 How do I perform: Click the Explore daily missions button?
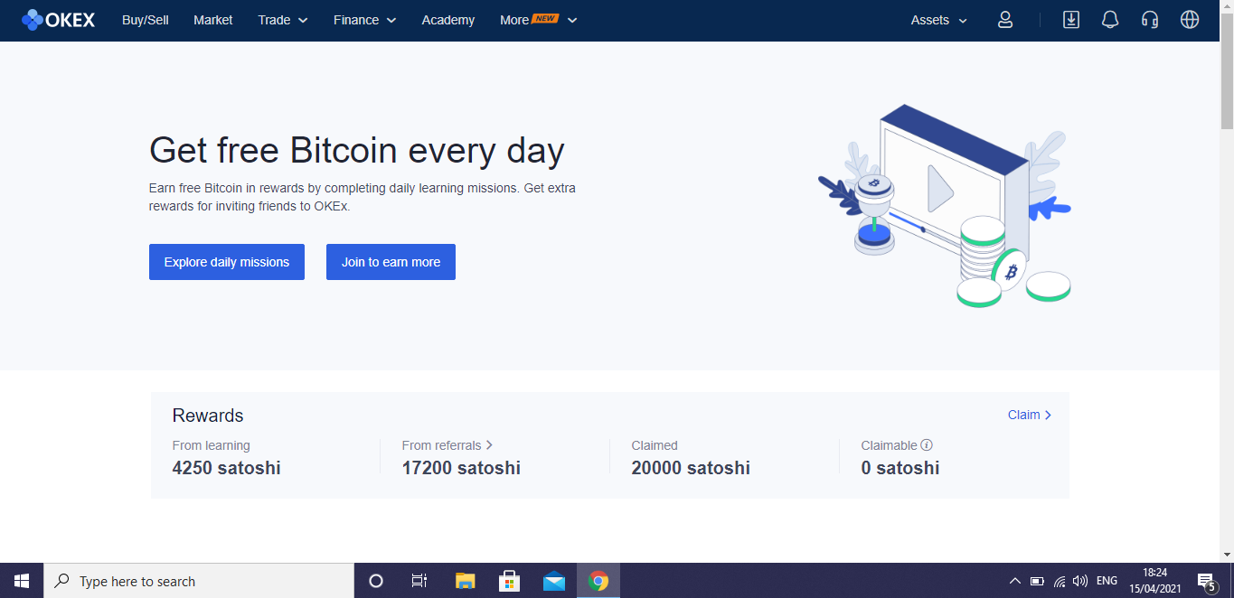[x=226, y=261]
